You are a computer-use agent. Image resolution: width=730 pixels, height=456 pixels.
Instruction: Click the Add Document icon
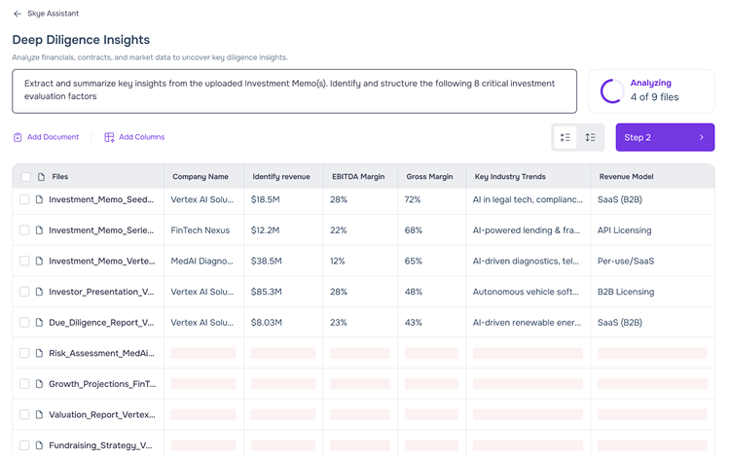[18, 137]
